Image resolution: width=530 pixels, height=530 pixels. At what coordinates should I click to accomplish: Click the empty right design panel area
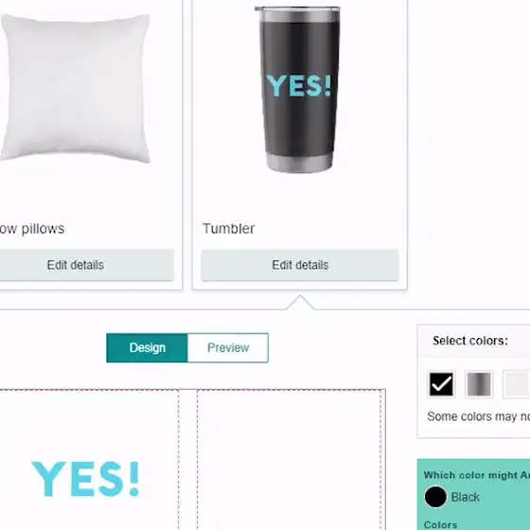pyautogui.click(x=290, y=460)
